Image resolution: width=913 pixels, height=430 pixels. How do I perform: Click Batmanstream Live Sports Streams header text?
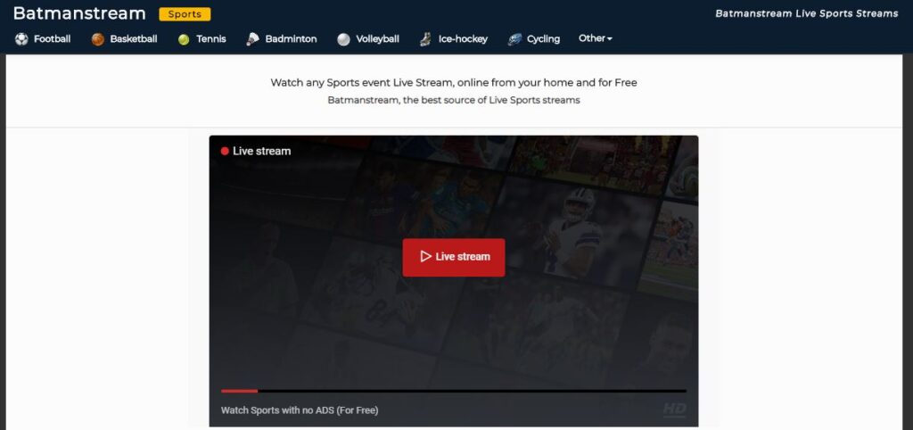(806, 13)
